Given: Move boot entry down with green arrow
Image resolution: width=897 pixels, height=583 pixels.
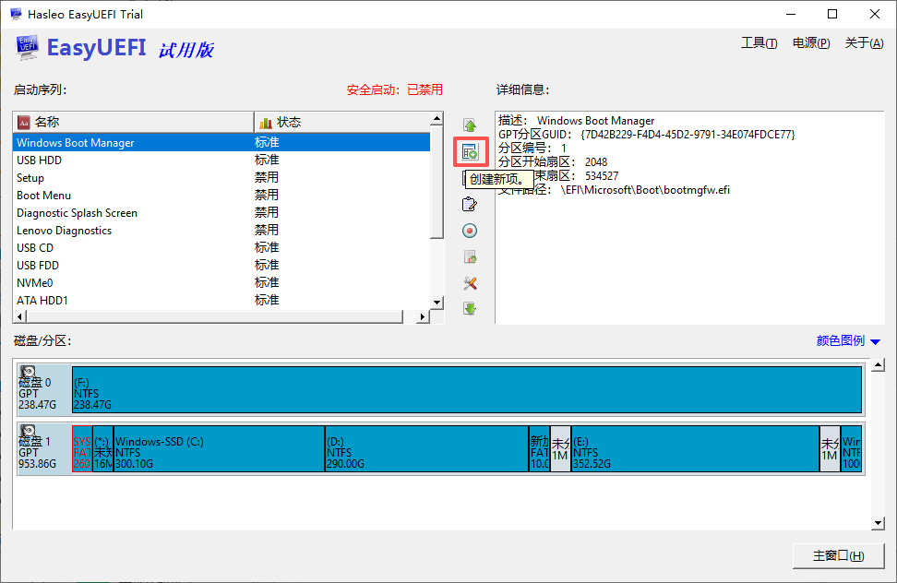Looking at the screenshot, I should (x=470, y=309).
